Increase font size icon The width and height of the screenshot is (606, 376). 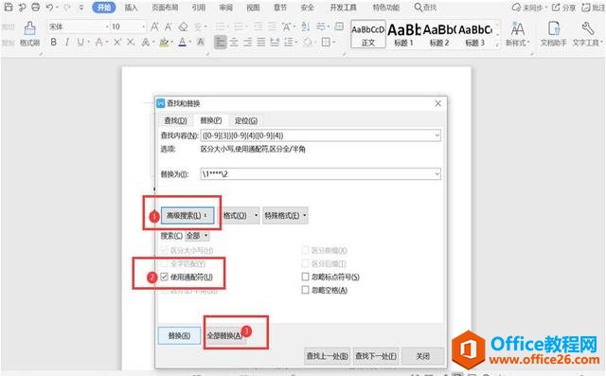pyautogui.click(x=154, y=27)
